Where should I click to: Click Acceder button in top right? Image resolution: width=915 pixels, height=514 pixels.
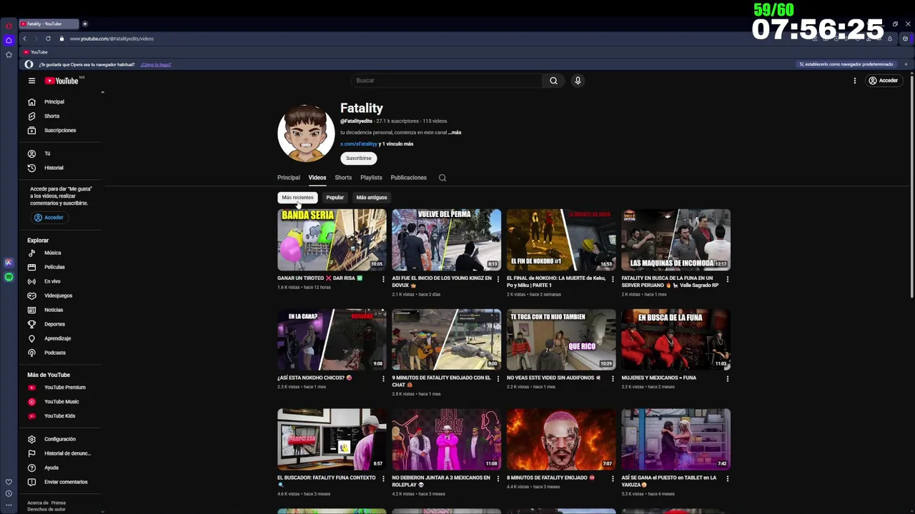[x=884, y=81]
